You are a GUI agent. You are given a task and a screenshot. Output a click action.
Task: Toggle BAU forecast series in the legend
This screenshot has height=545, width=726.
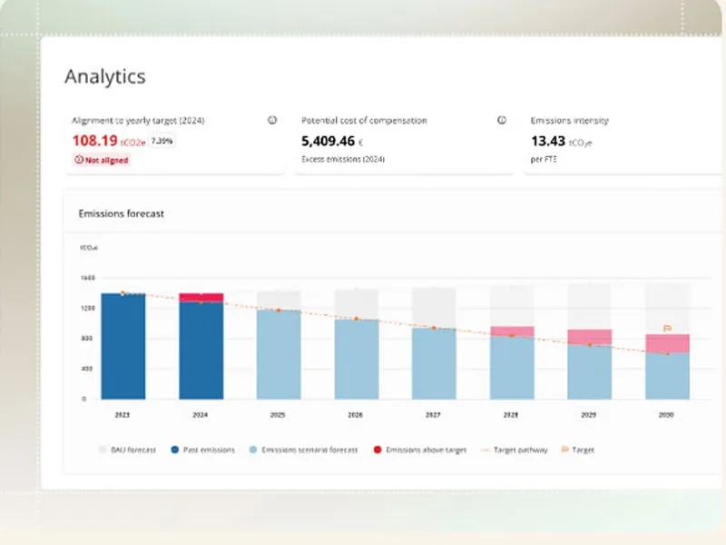(x=129, y=450)
